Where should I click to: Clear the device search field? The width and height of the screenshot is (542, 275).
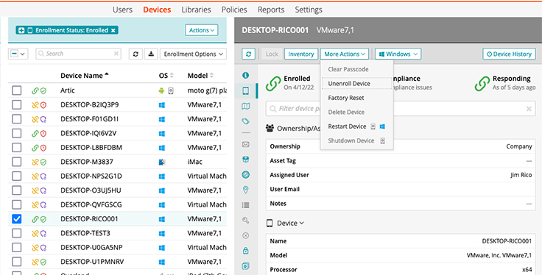point(116,54)
